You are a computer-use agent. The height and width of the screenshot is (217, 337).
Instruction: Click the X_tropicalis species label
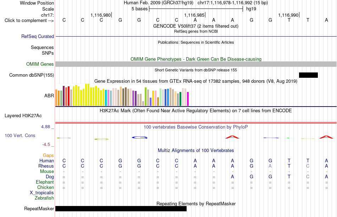[42, 193]
